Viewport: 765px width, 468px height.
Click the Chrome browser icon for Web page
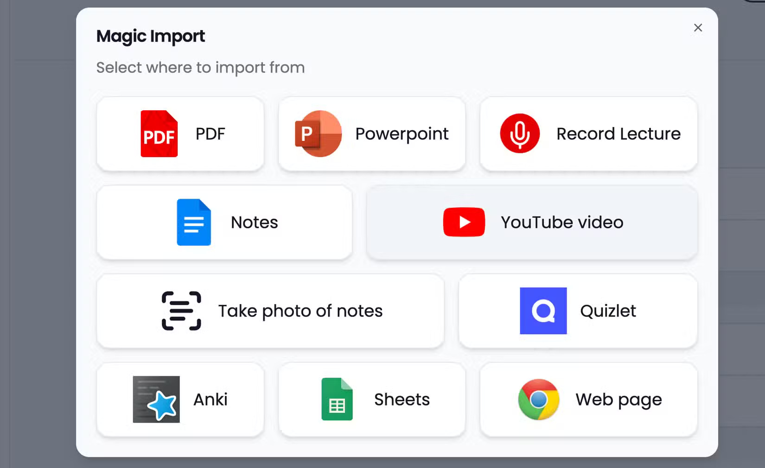pos(538,399)
